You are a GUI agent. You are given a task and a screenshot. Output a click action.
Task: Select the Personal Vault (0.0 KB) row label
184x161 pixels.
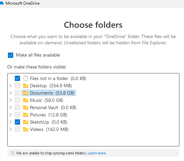click(53, 107)
